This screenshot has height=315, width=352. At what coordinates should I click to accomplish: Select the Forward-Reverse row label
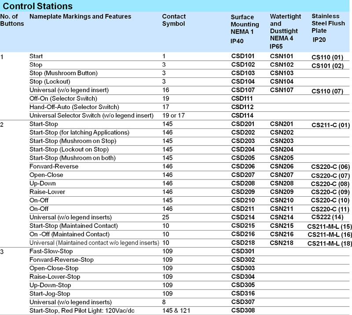[54, 167]
